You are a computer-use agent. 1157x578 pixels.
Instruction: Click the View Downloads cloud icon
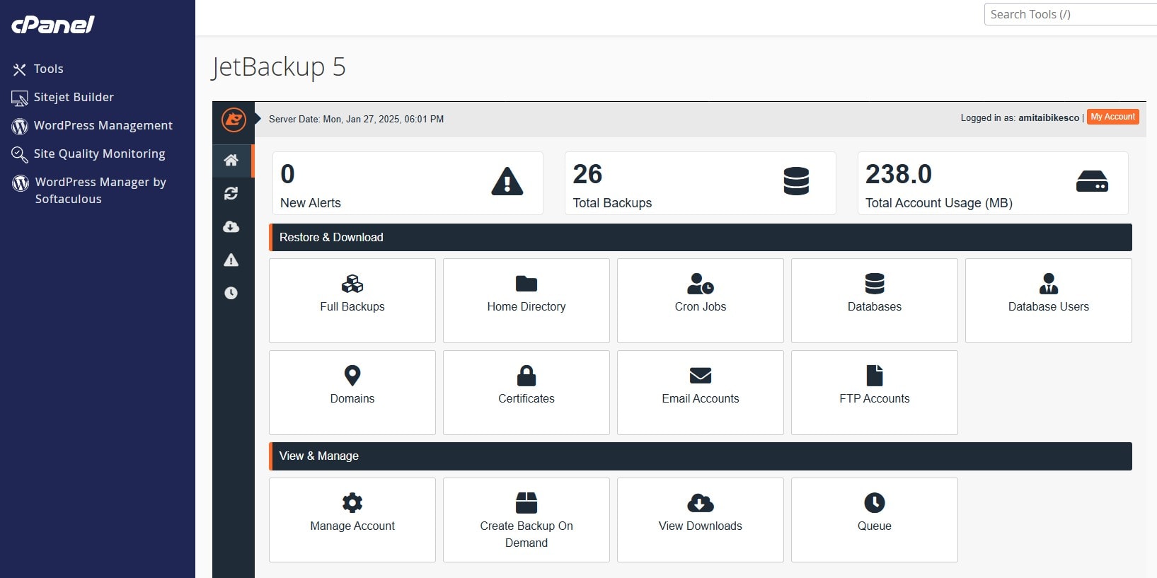(701, 503)
